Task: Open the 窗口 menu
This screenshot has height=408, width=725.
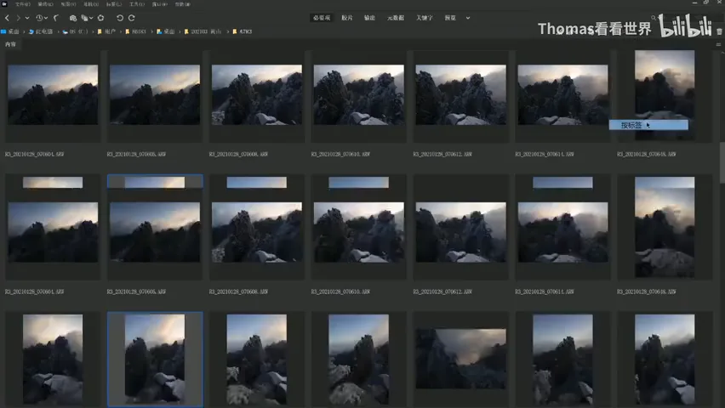Action: pyautogui.click(x=159, y=4)
